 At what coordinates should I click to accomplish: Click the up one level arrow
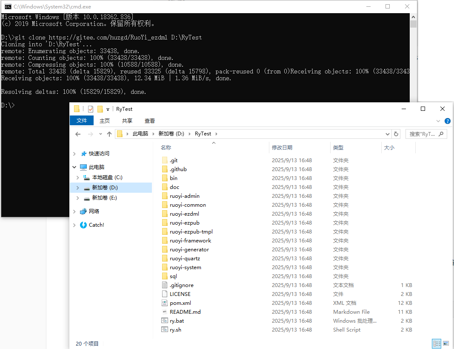click(x=109, y=134)
